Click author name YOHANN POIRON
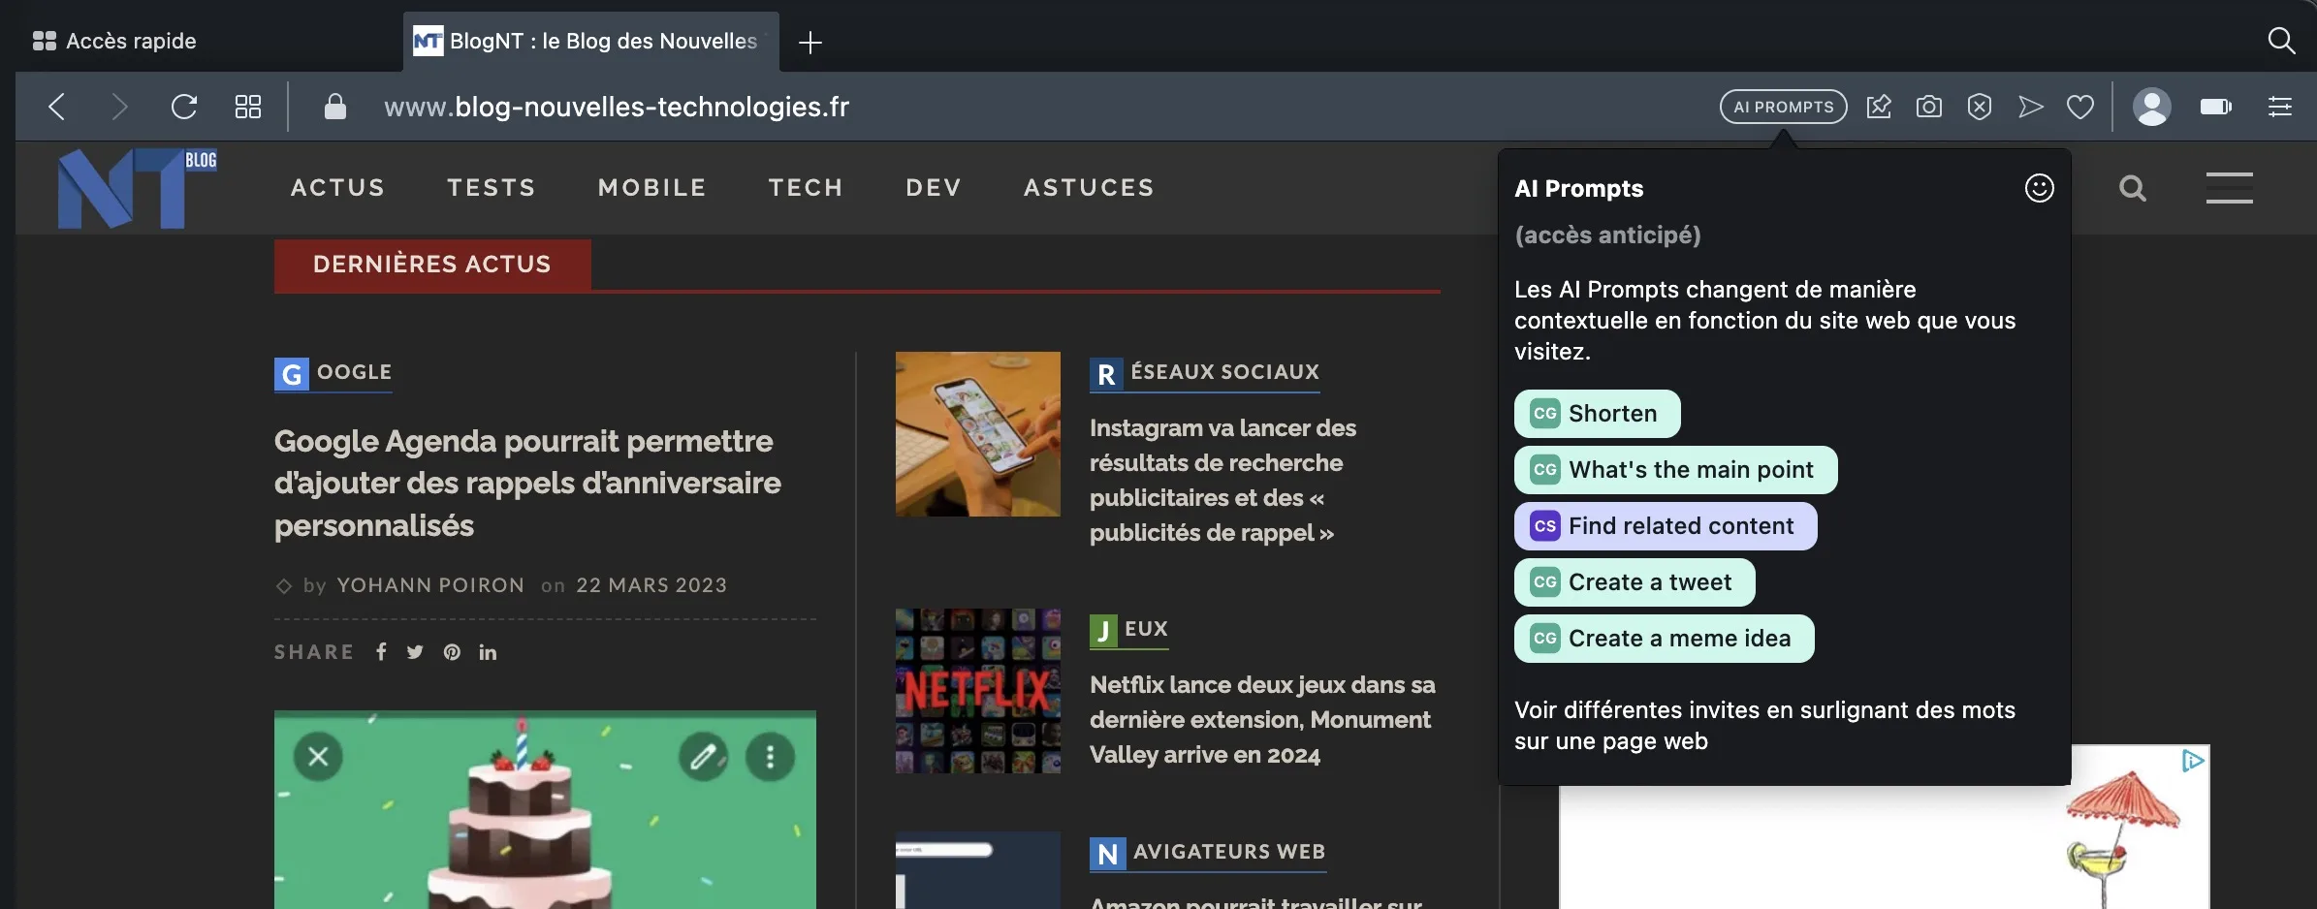This screenshot has width=2317, height=909. pyautogui.click(x=430, y=585)
